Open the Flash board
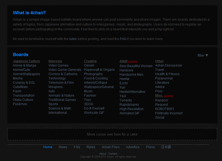 click(17, 91)
